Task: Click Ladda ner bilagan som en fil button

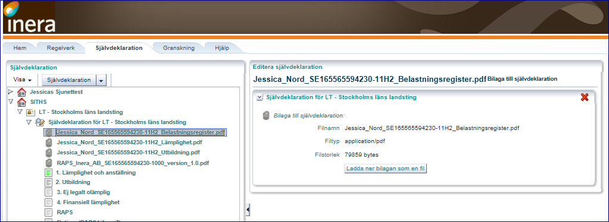Action: [x=385, y=169]
